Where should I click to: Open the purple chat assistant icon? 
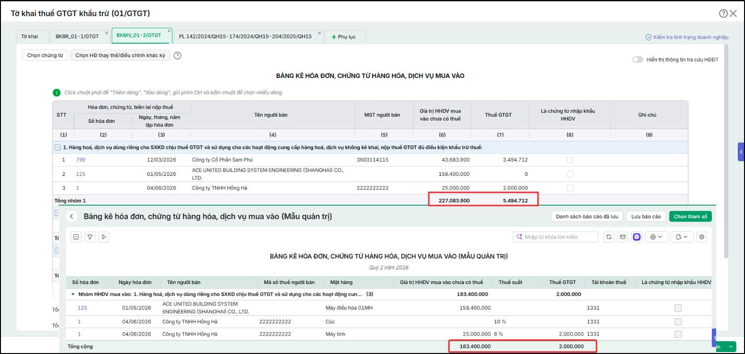coord(637,237)
